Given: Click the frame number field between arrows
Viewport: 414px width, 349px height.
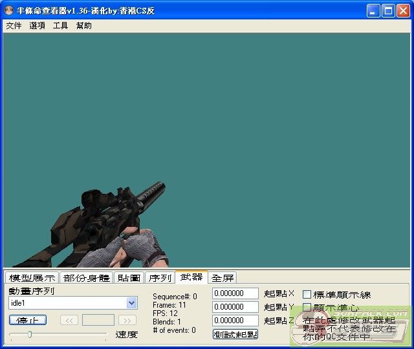Looking at the screenshot, I should tap(98, 321).
